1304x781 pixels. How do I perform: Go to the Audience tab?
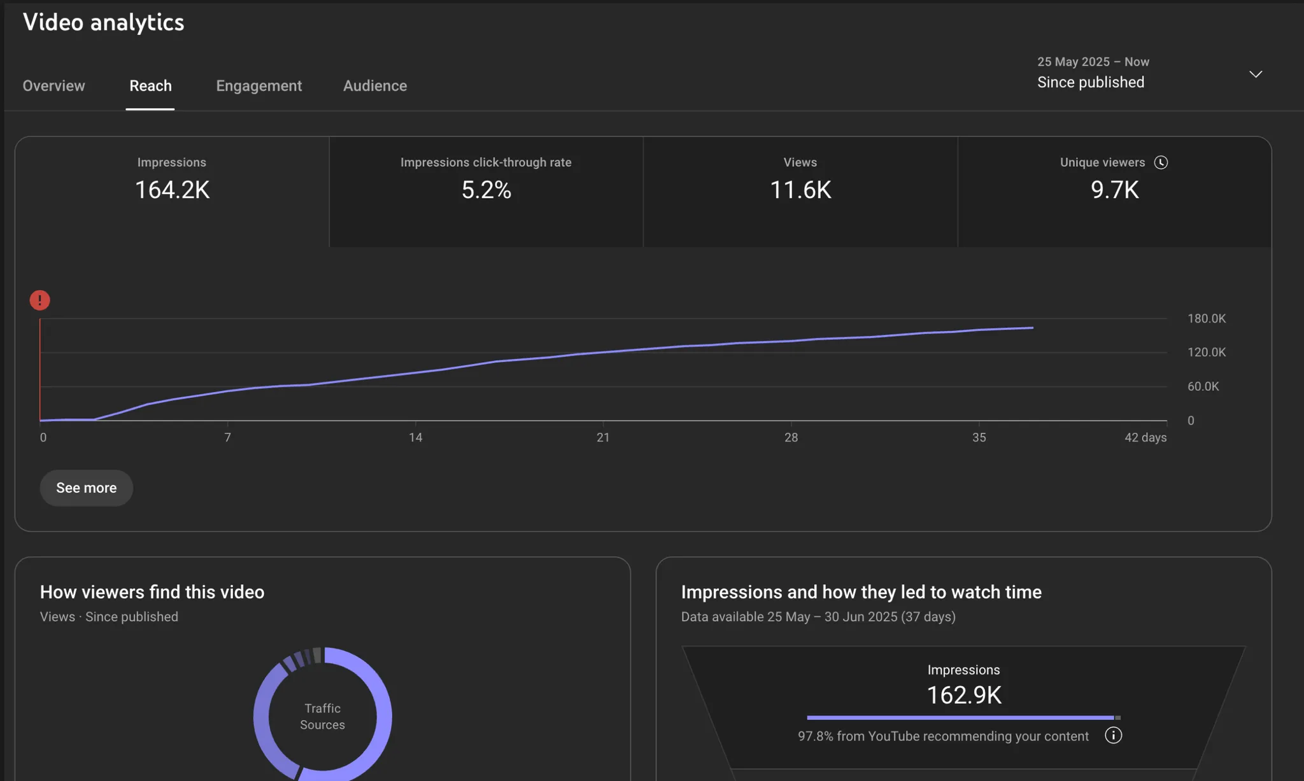pos(374,86)
